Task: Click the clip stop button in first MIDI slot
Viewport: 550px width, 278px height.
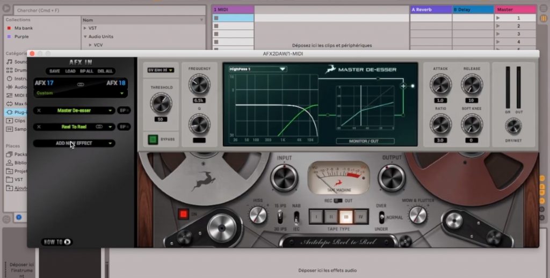Action: (x=216, y=18)
